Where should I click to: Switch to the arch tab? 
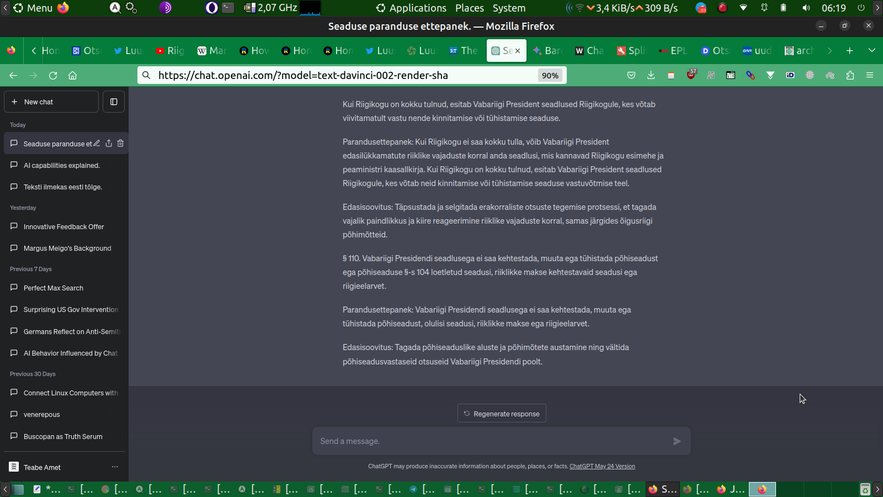[799, 50]
